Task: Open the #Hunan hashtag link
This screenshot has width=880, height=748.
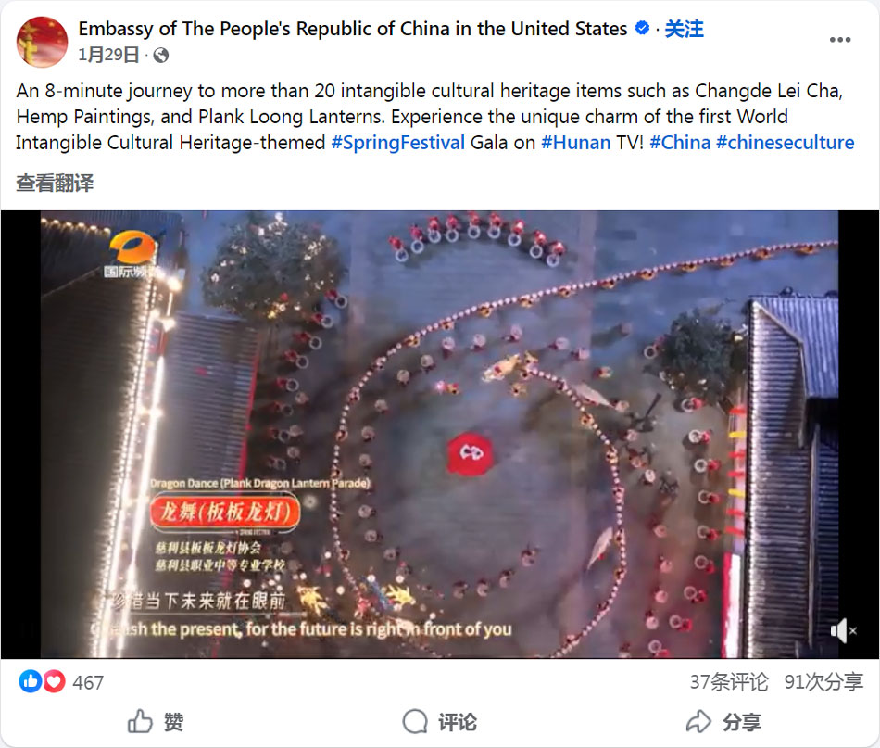Action: click(x=576, y=143)
